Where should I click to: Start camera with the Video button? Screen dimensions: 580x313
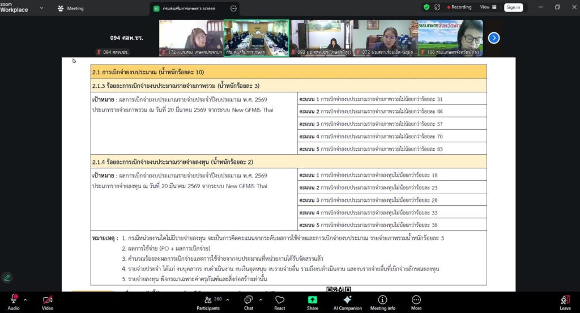click(48, 301)
